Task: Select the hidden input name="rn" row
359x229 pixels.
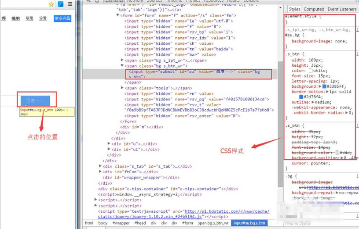Action: pyautogui.click(x=169, y=93)
